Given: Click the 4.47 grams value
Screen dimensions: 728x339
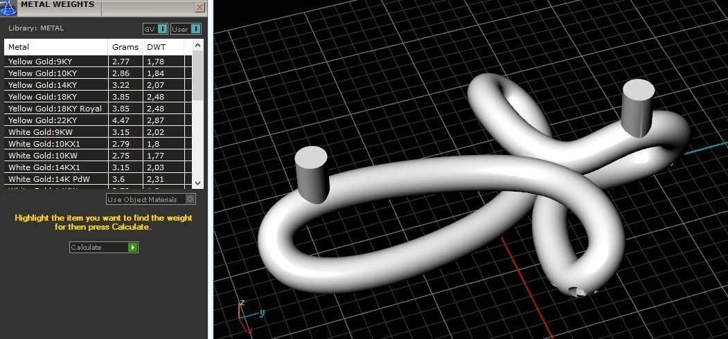Looking at the screenshot, I should 121,120.
